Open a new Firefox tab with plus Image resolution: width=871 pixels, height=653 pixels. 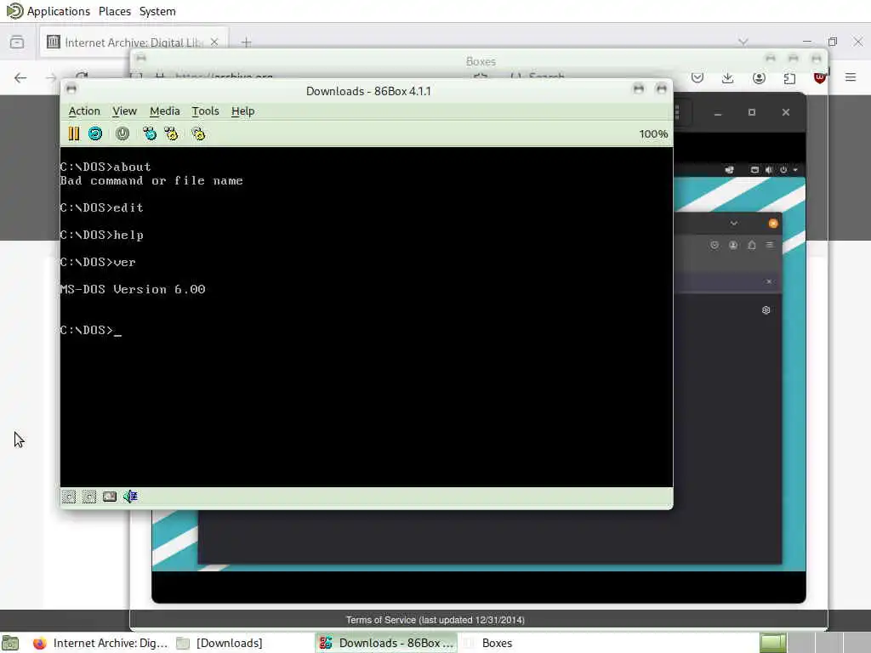pyautogui.click(x=246, y=43)
